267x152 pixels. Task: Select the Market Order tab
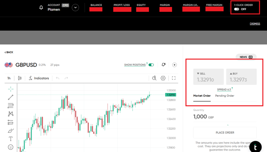coord(202,96)
